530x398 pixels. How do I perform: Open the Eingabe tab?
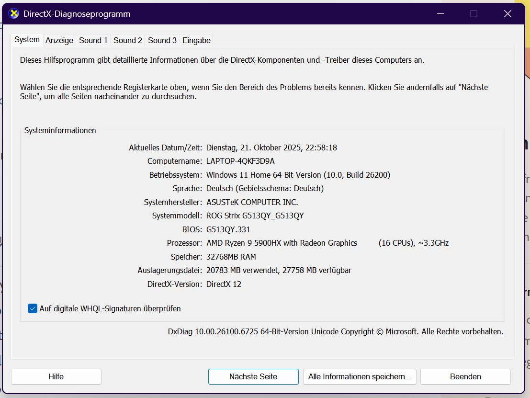pos(196,40)
